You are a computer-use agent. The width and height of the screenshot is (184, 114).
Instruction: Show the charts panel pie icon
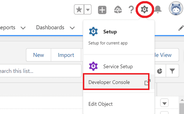point(160,71)
